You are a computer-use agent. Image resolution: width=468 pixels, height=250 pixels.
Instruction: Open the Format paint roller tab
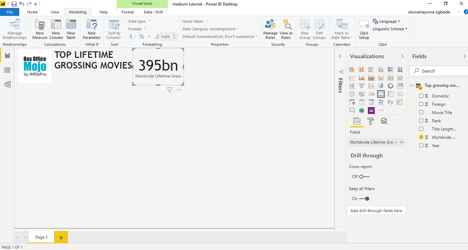pos(371,121)
